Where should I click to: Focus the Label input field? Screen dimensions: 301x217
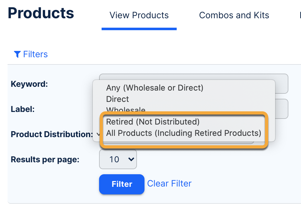click(281, 109)
